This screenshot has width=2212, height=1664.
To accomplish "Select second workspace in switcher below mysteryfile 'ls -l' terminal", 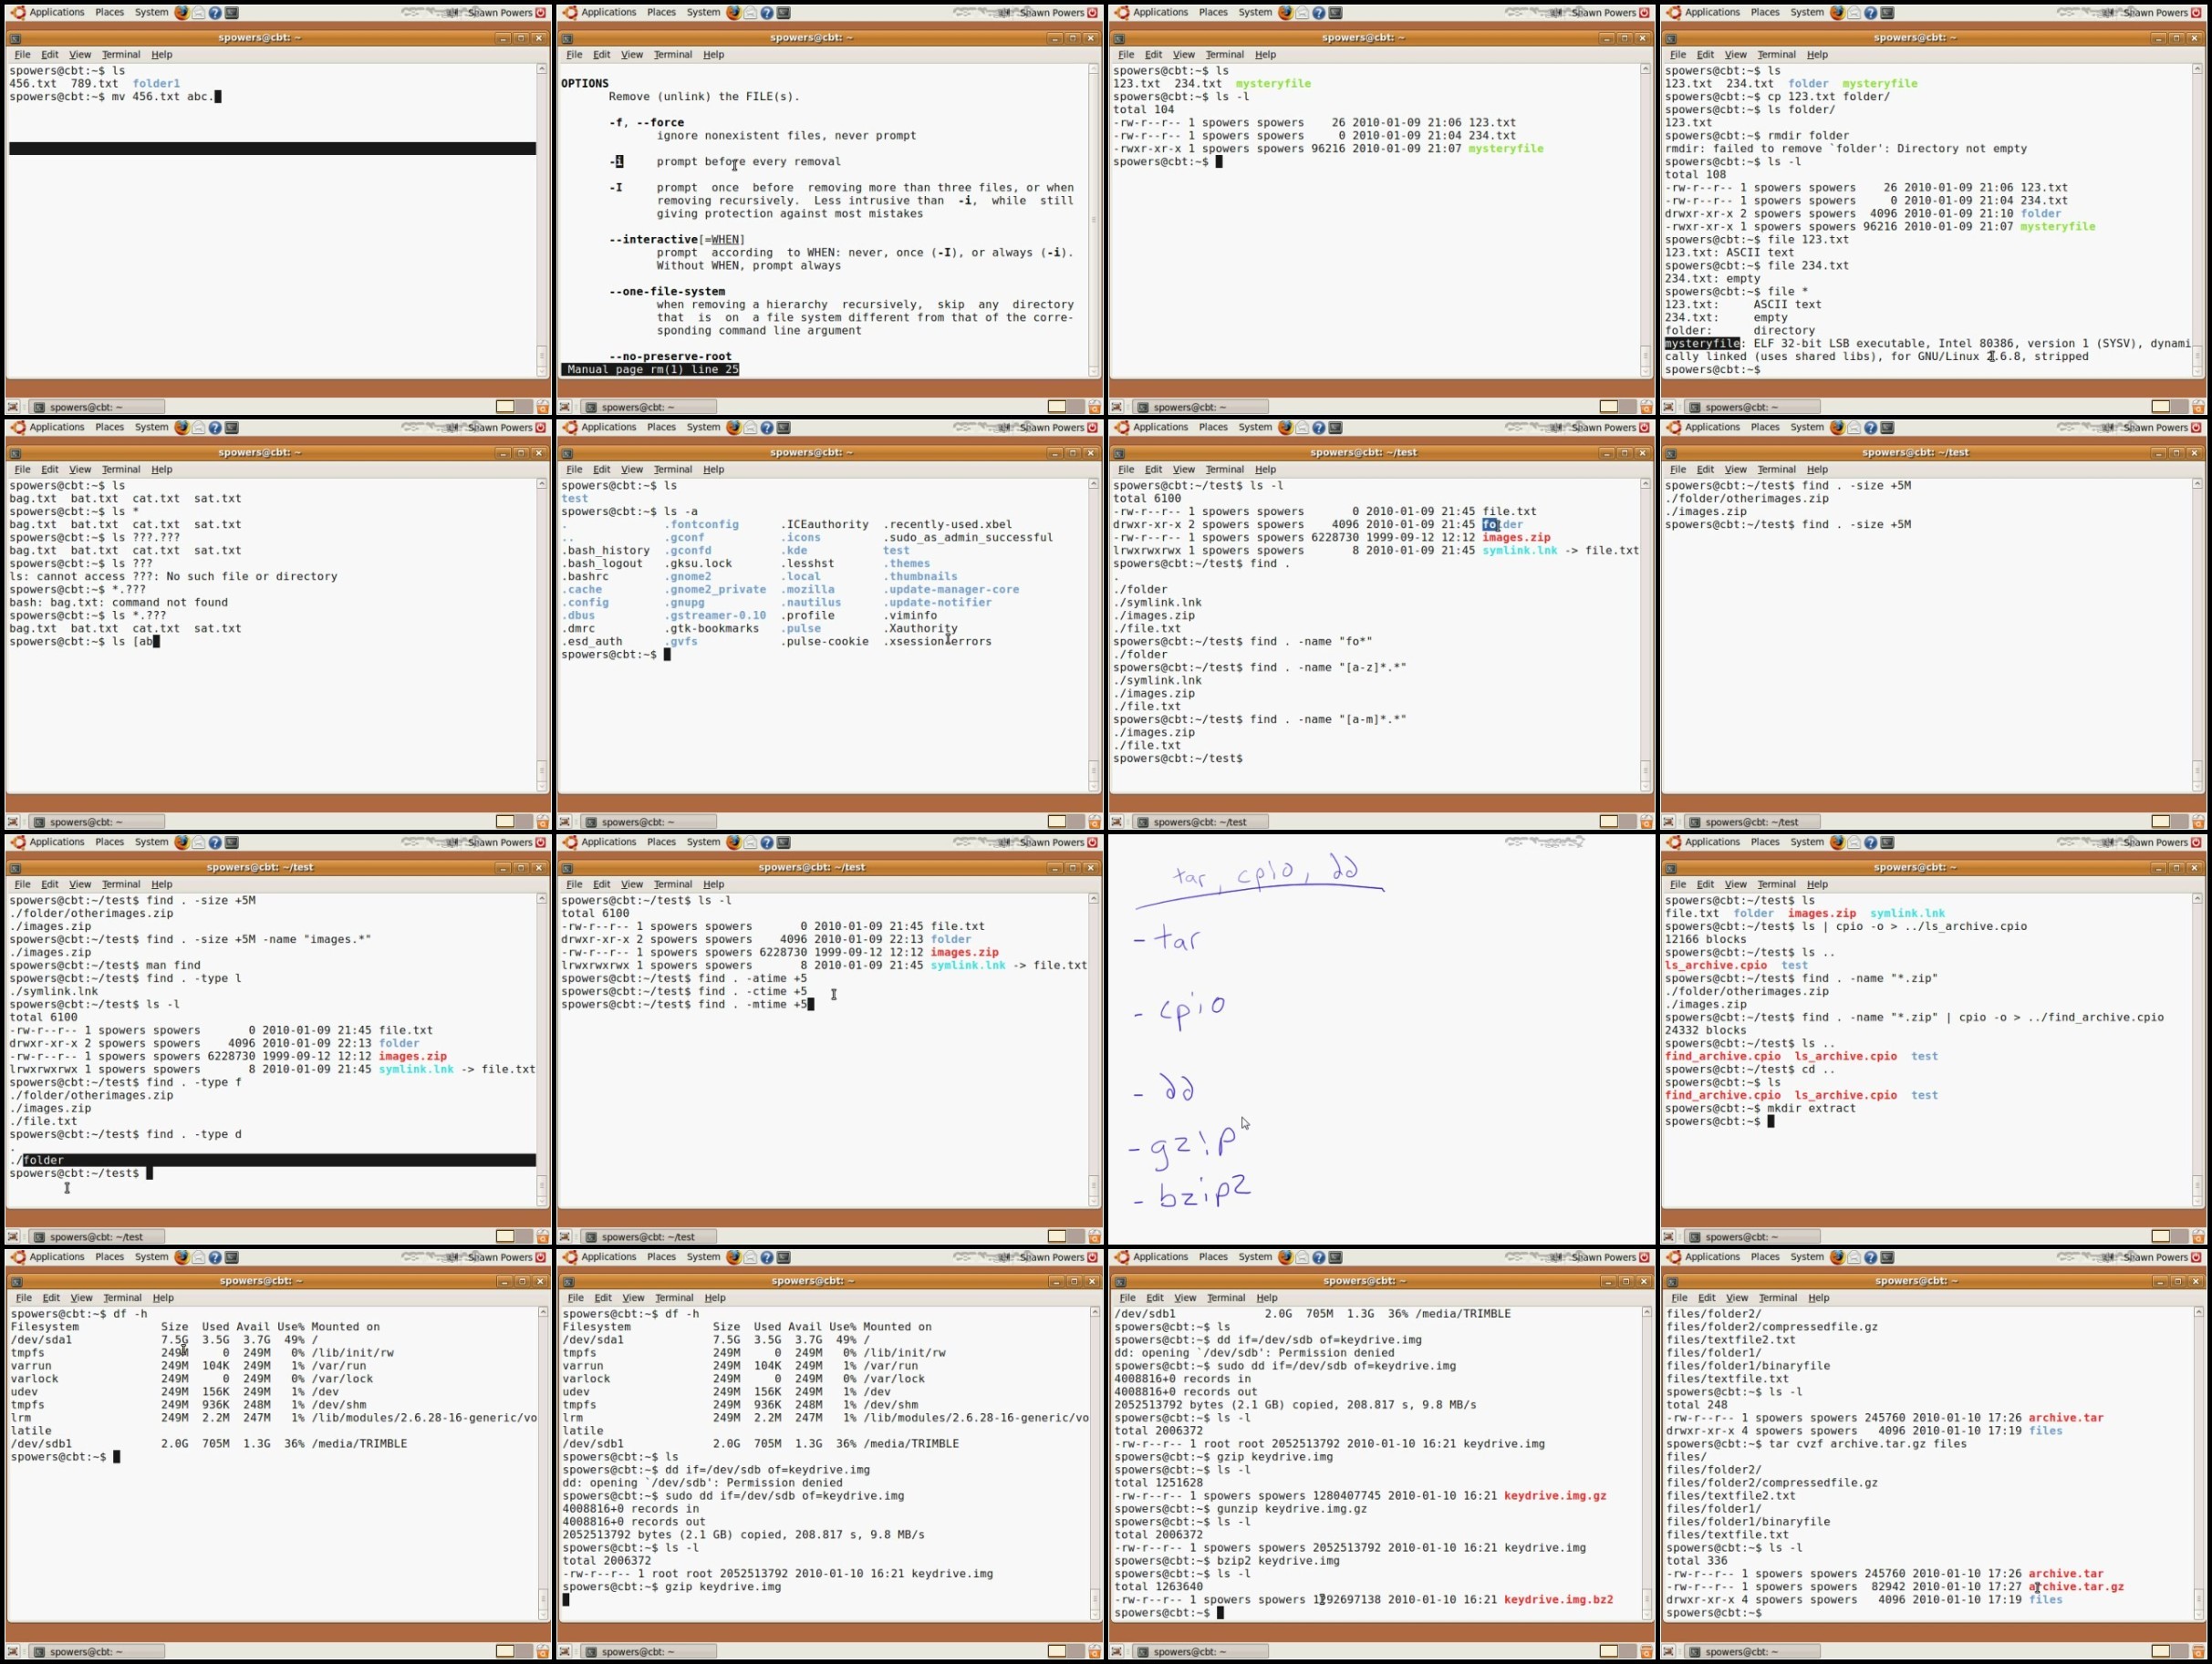I will pos(1628,407).
